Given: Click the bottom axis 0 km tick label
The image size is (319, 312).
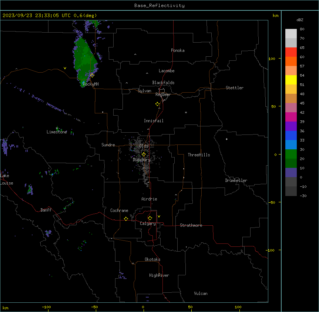Looking at the screenshot, I should coord(143,307).
